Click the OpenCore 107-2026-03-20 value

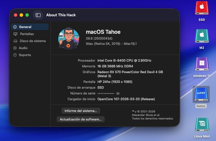[x=126, y=99]
